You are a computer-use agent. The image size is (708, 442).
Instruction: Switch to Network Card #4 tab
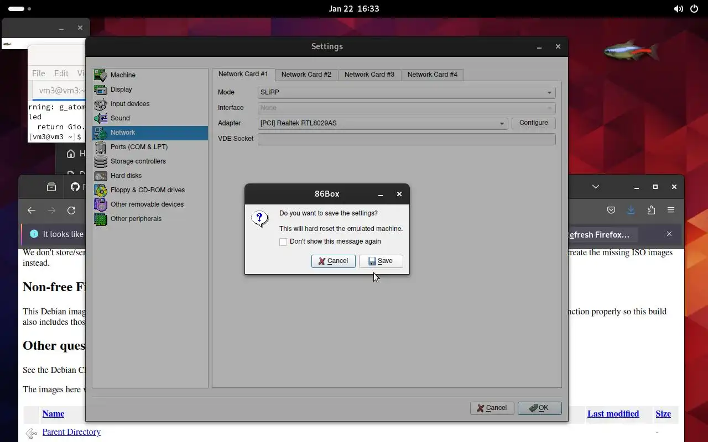432,75
